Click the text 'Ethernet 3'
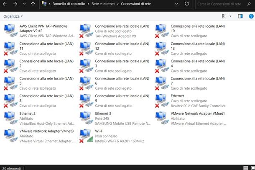 103,113
